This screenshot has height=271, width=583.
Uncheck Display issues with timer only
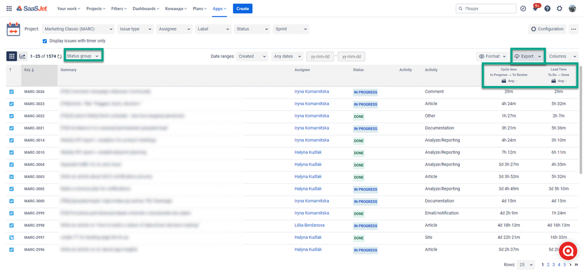click(x=45, y=41)
